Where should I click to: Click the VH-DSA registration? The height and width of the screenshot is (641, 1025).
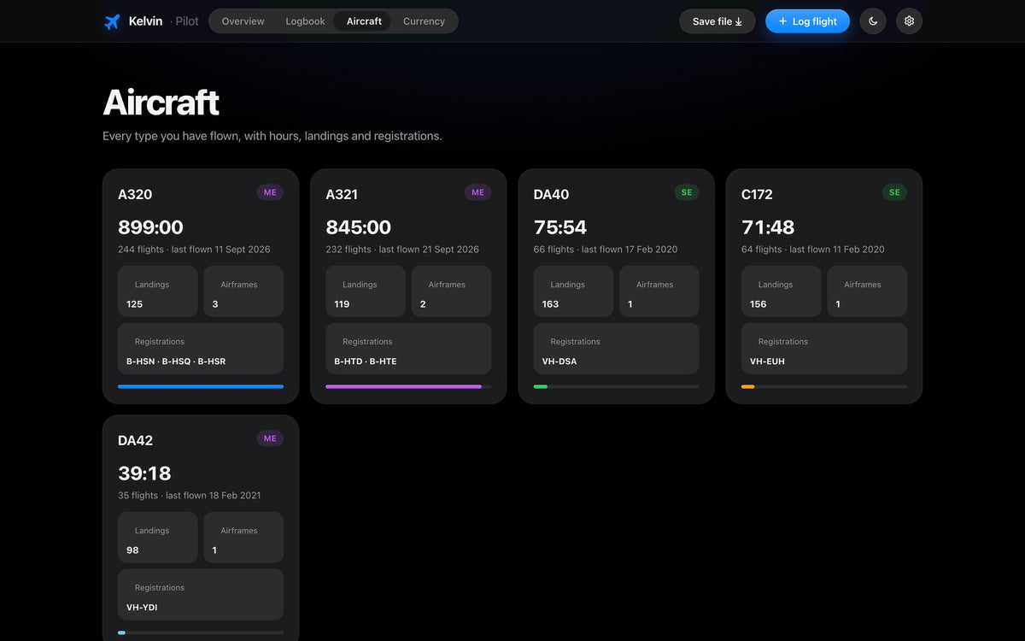pos(559,362)
